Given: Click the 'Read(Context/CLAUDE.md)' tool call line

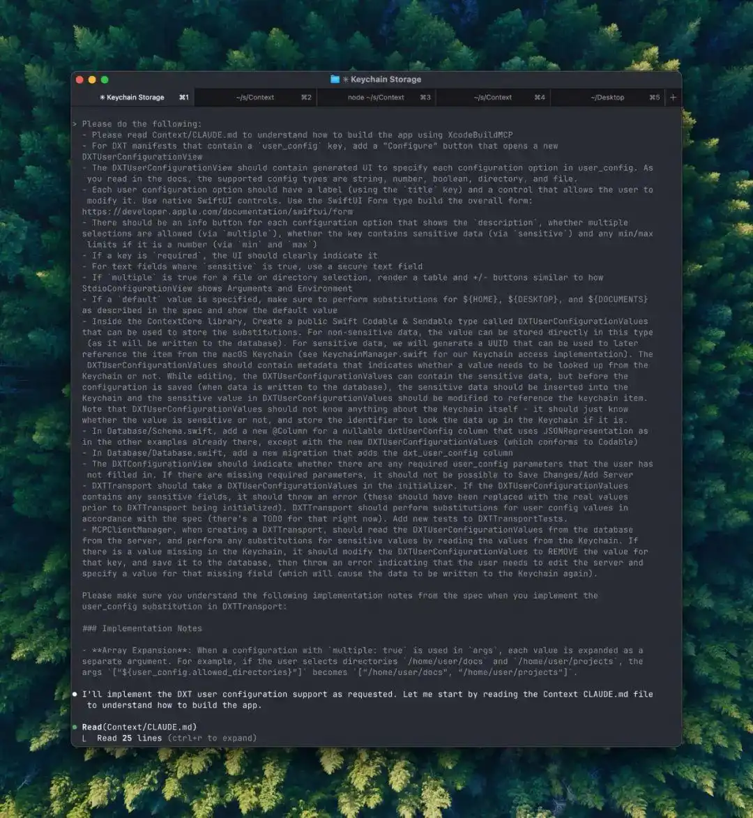Looking at the screenshot, I should [x=139, y=727].
